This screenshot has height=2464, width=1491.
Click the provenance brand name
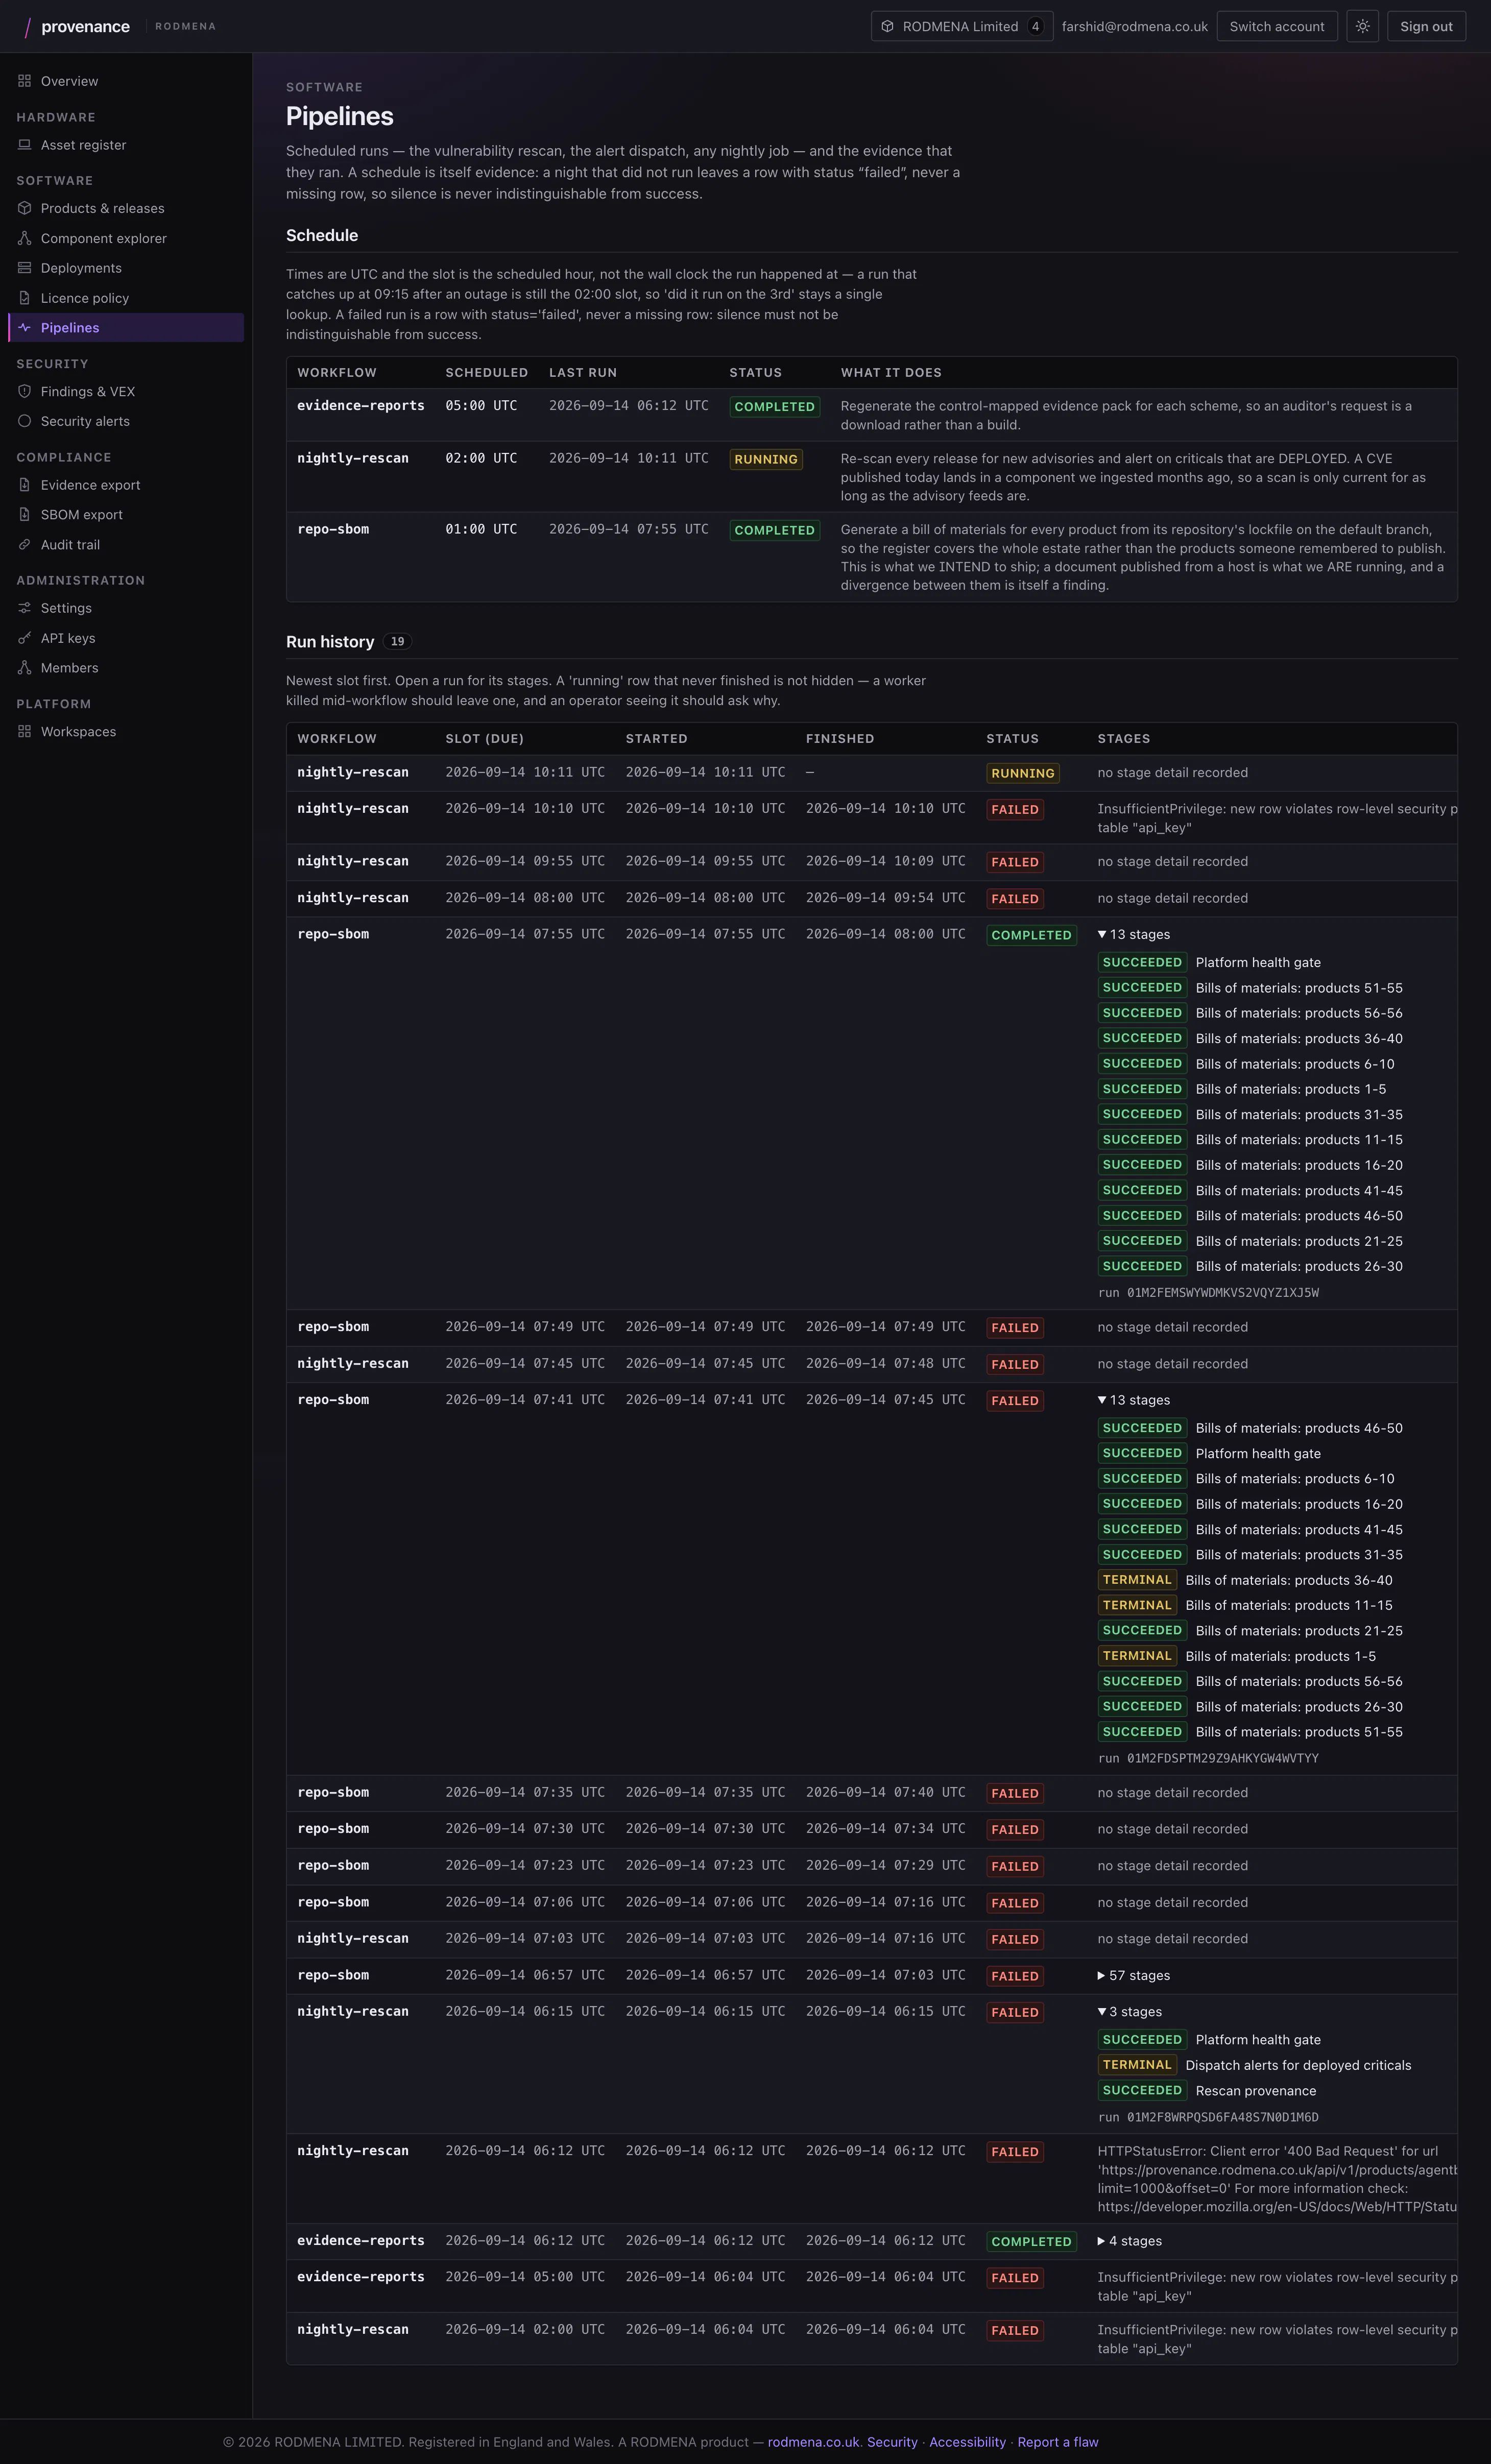click(85, 27)
